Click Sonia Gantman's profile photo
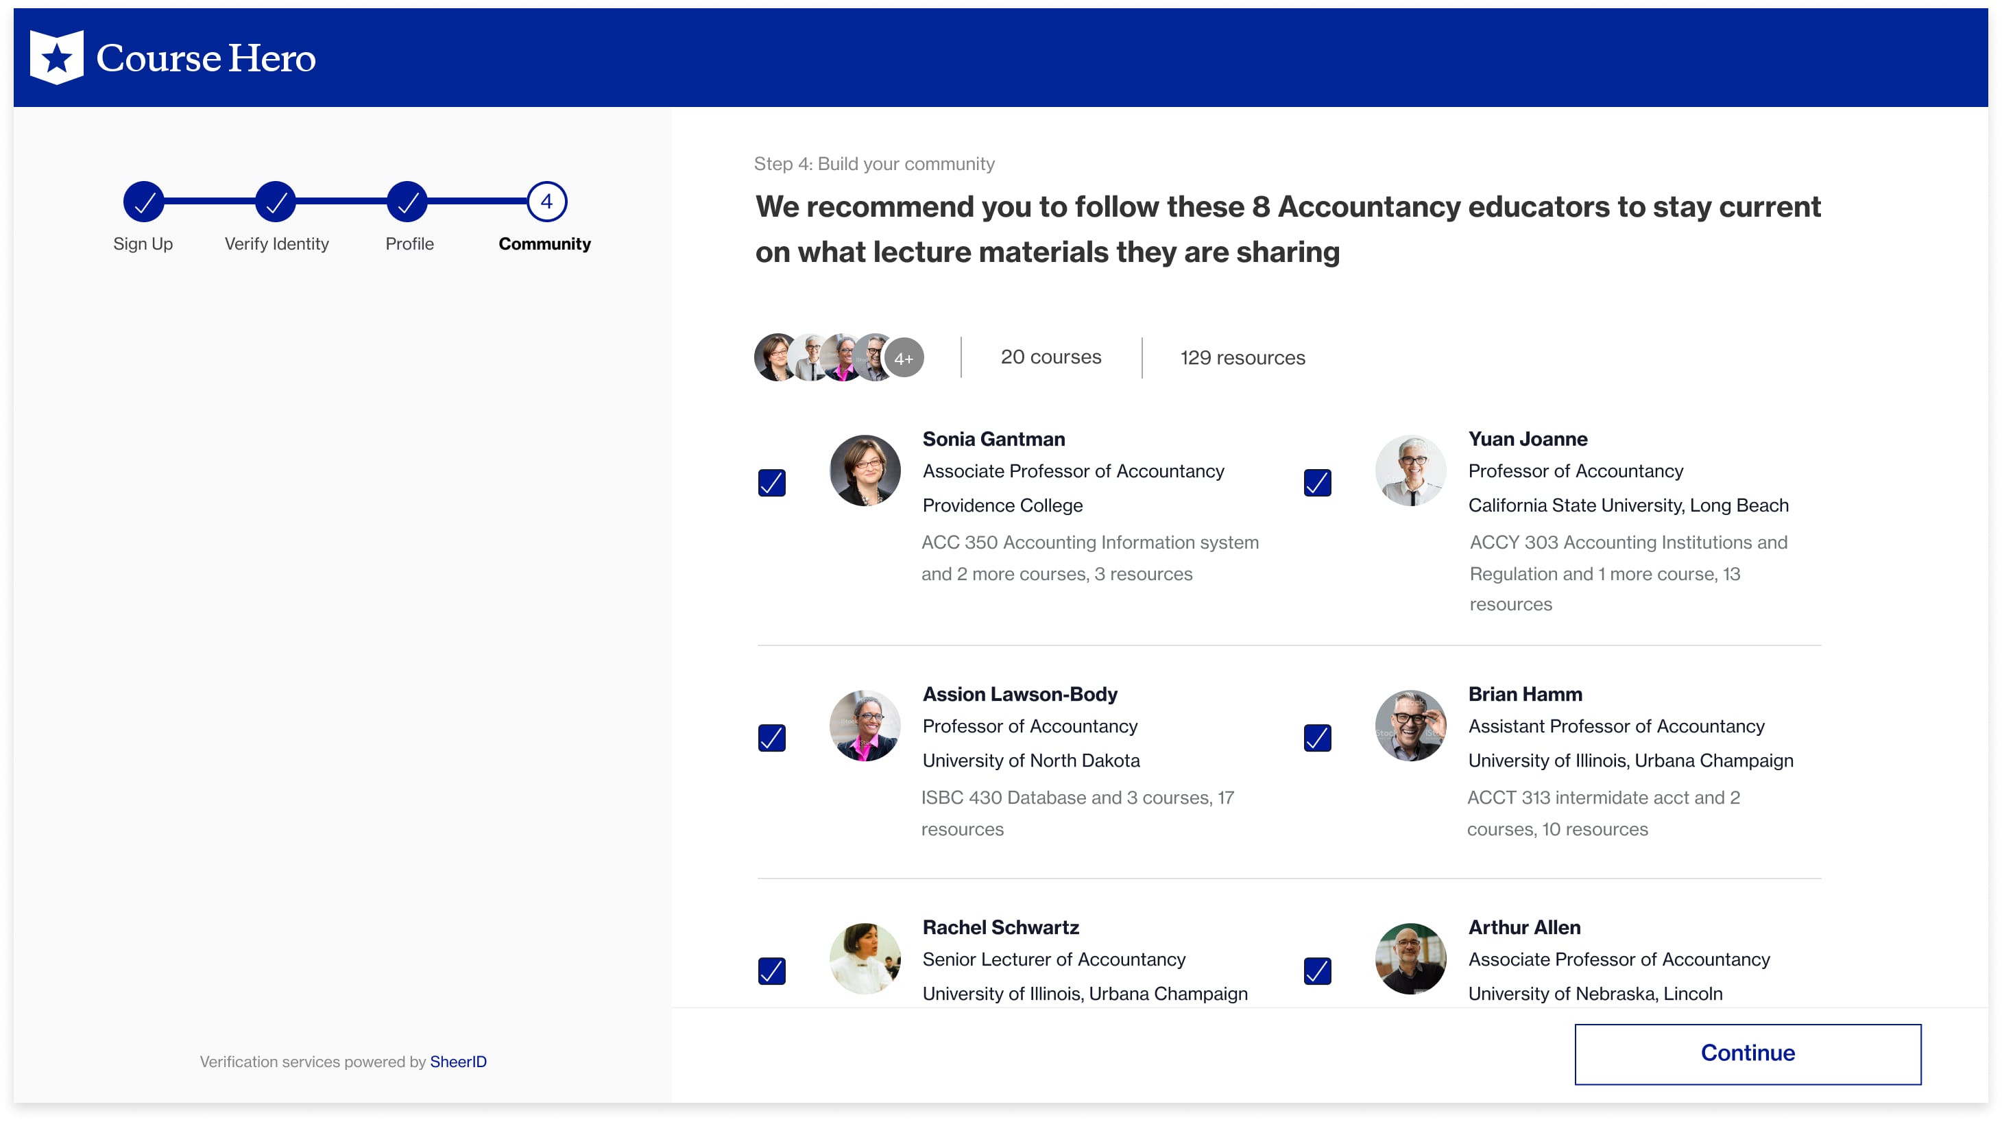The width and height of the screenshot is (2002, 1122). 864,470
